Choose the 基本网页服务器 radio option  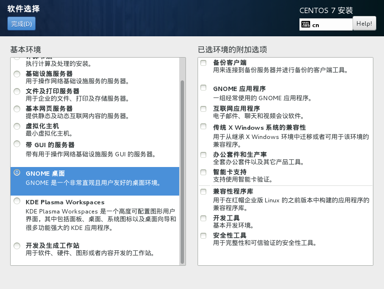[x=17, y=109]
